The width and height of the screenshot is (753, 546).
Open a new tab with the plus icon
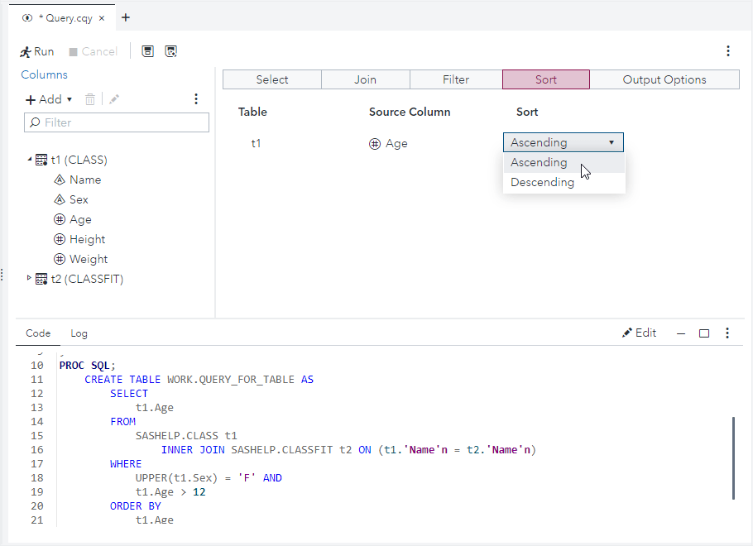pos(126,17)
